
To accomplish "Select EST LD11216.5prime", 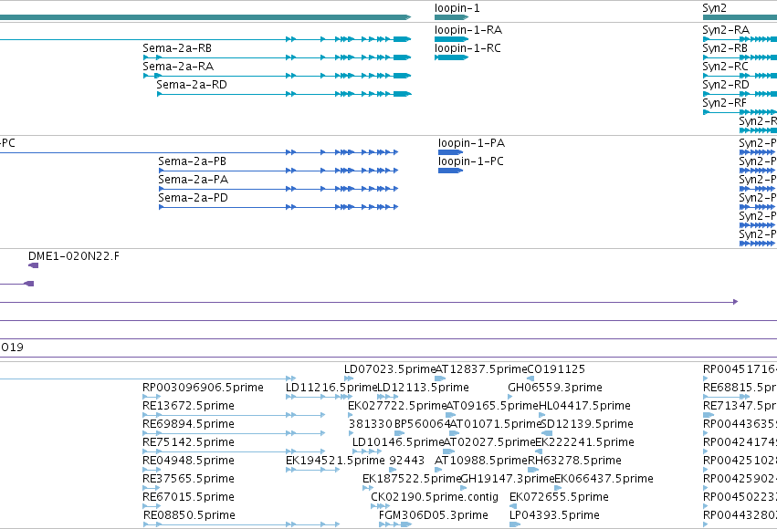I will (x=331, y=388).
